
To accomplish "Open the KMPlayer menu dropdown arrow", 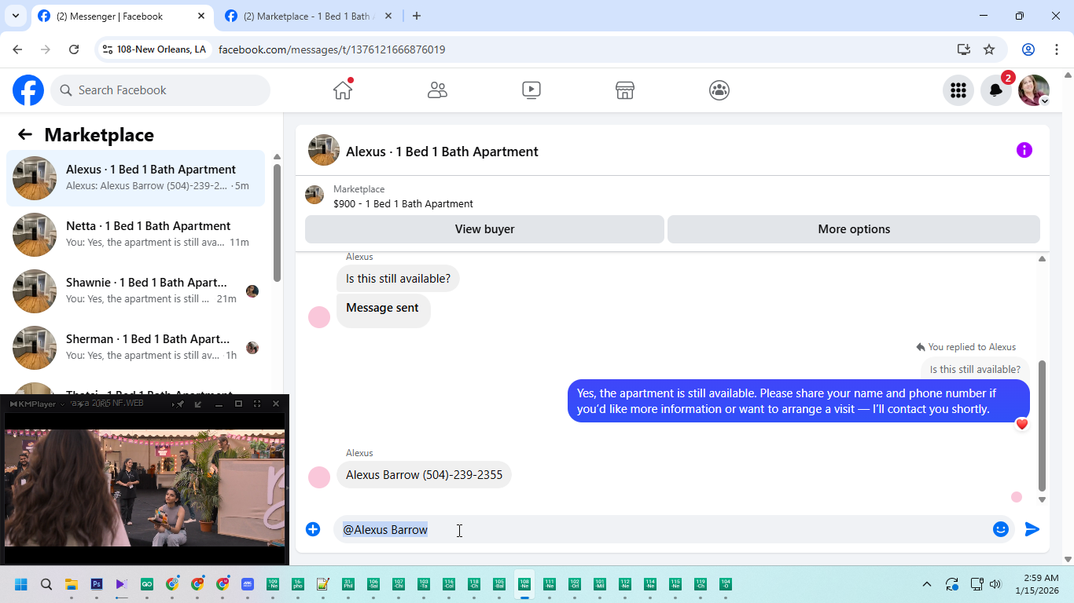I will pos(63,404).
